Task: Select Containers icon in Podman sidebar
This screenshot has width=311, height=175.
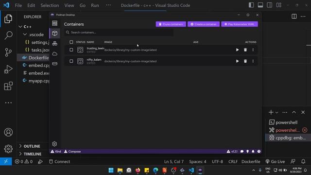Action: [55, 34]
